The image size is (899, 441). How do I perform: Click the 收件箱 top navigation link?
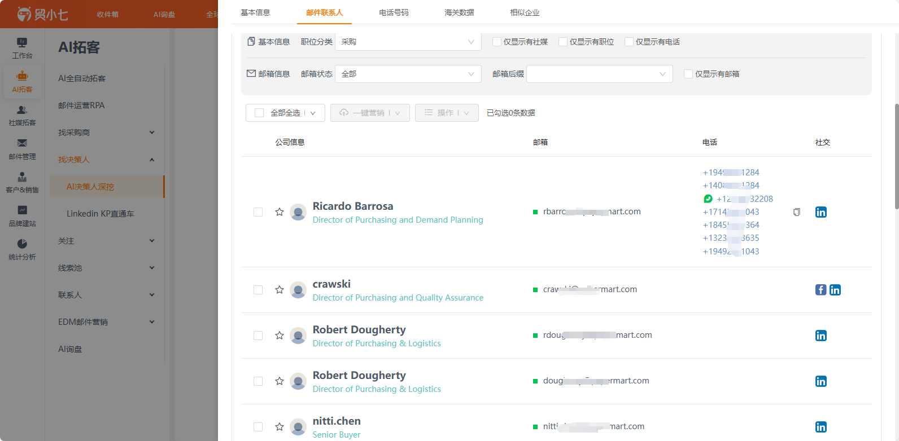point(107,15)
